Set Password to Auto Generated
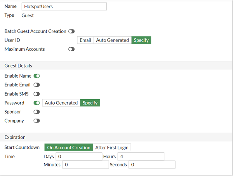 [x=61, y=103]
